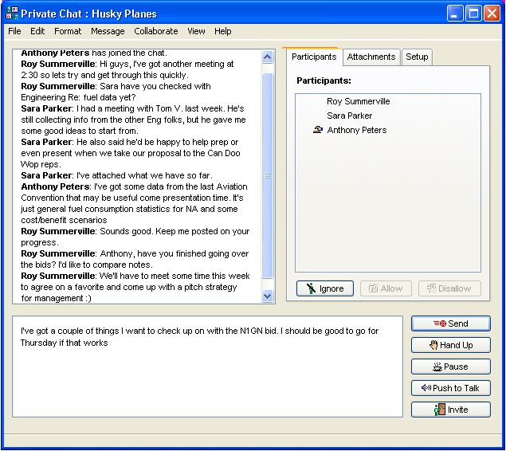506x451 pixels.
Task: Click the Send button
Action: coord(450,324)
